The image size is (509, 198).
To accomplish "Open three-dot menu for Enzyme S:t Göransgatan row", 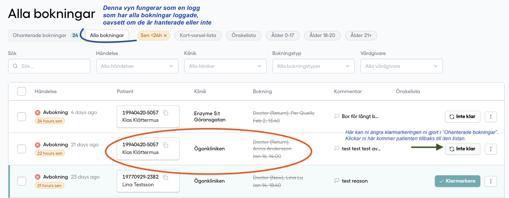I will pos(491,117).
